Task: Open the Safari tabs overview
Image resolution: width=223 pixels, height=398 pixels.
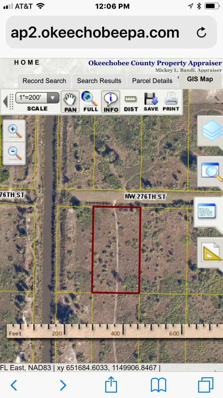Action: (x=205, y=385)
